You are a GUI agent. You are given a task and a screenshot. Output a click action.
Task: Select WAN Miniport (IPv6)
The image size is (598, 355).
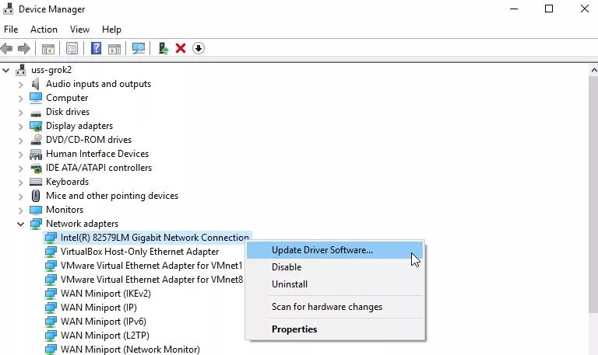pos(103,322)
